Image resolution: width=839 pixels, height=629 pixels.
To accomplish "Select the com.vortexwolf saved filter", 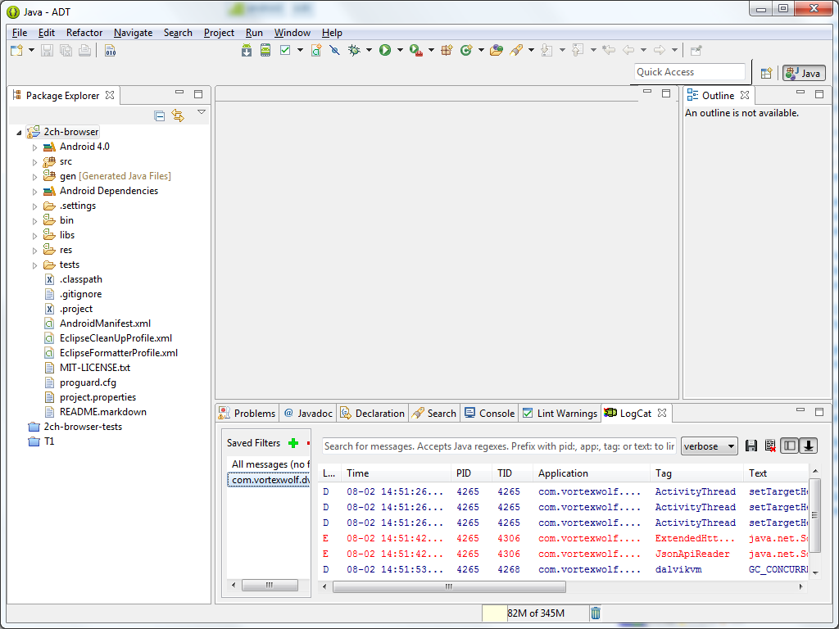I will coord(269,480).
